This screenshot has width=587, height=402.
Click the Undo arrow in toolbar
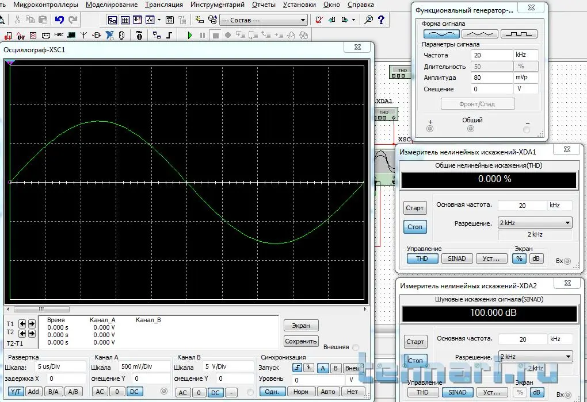[59, 20]
